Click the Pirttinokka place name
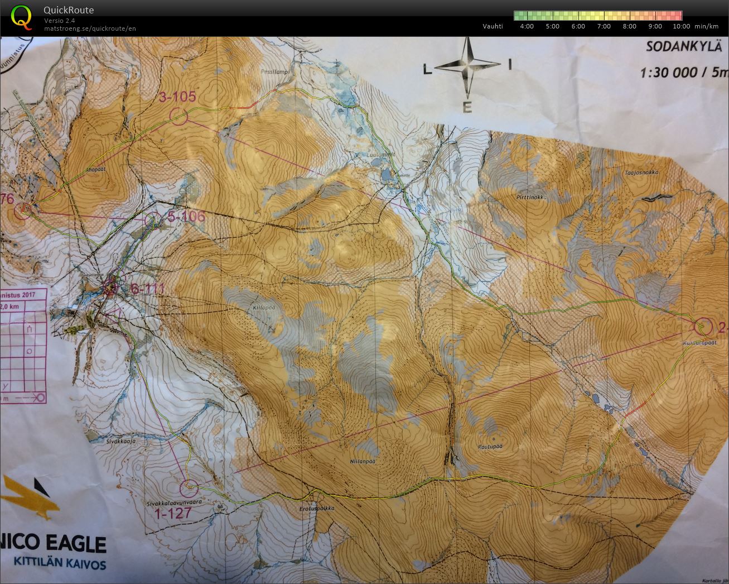The width and height of the screenshot is (729, 584). [x=530, y=197]
